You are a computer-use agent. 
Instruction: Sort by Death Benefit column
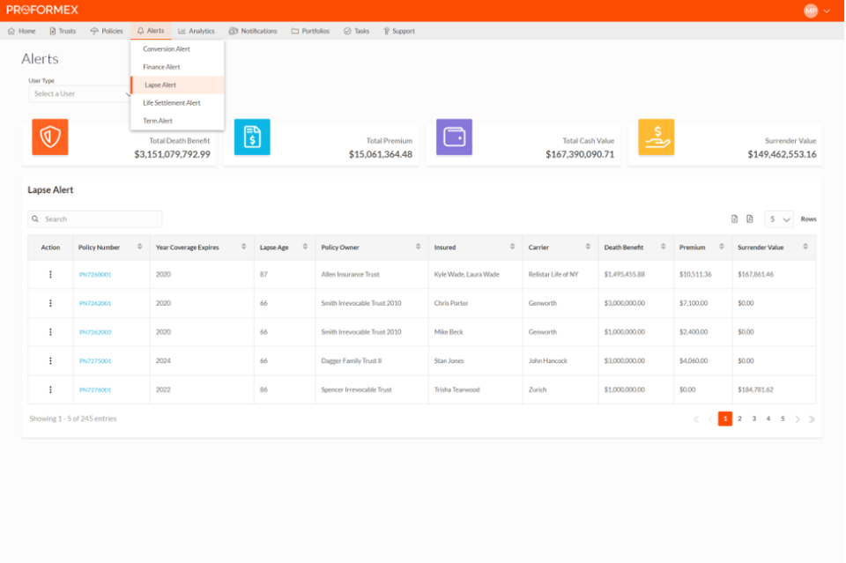tap(663, 247)
